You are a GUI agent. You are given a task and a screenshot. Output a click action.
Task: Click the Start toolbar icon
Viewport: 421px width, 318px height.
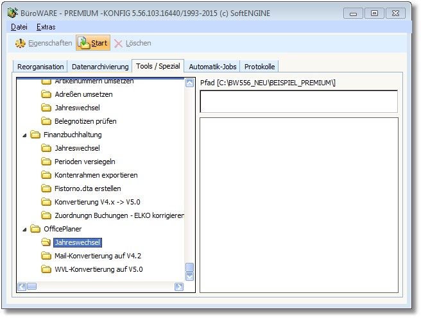point(84,43)
